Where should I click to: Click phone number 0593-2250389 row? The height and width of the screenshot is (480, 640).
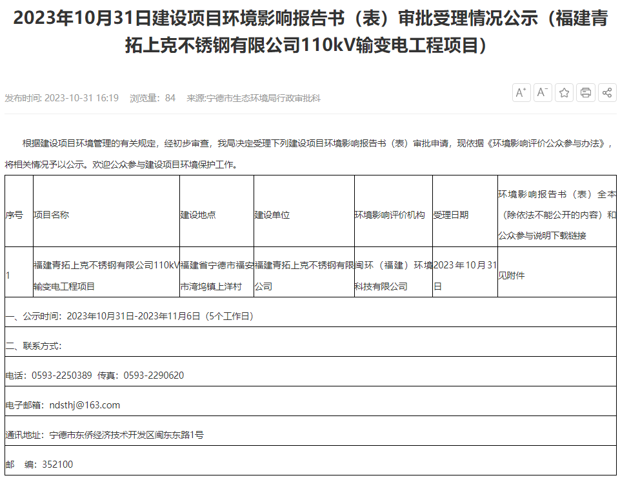point(310,372)
